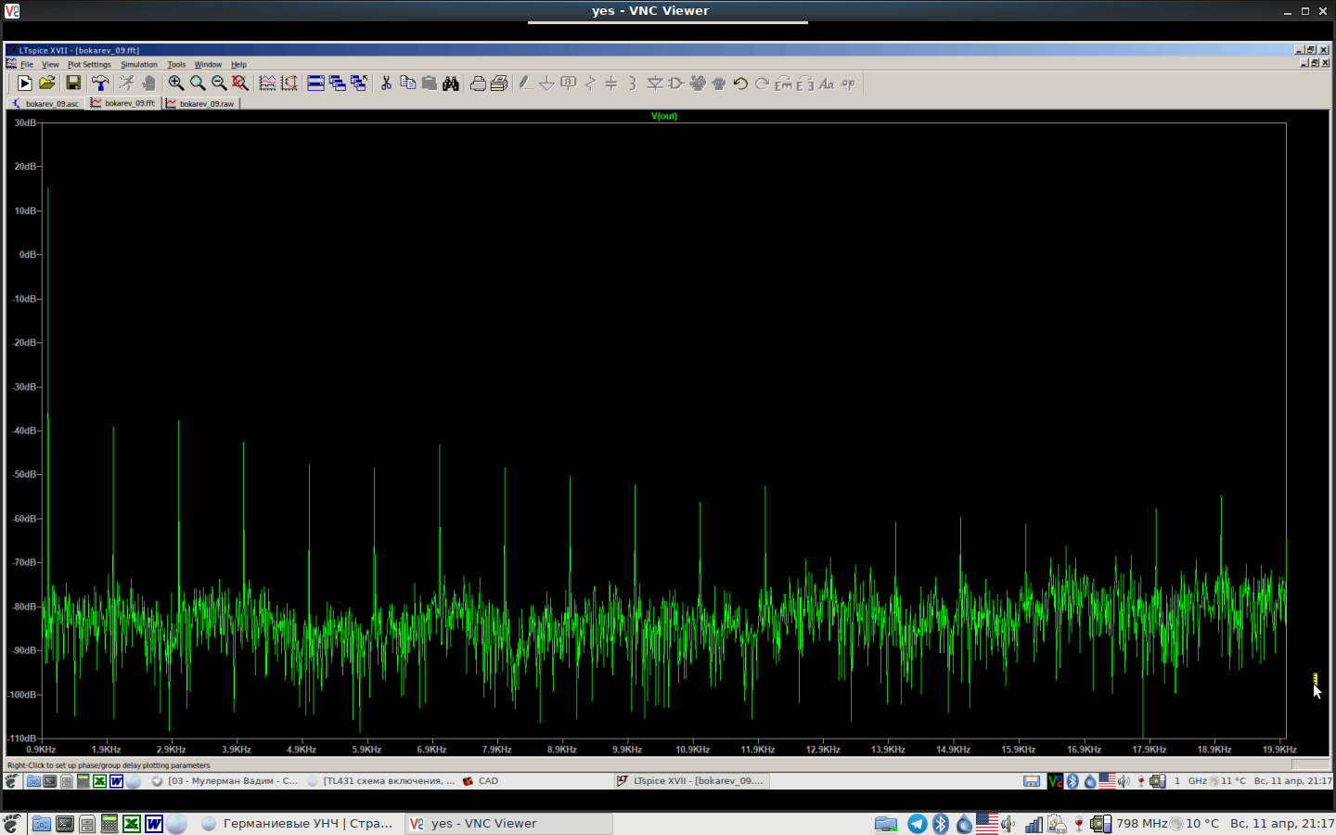The image size is (1336, 835).
Task: Click the Zoom in magnifier icon
Action: coord(175,83)
